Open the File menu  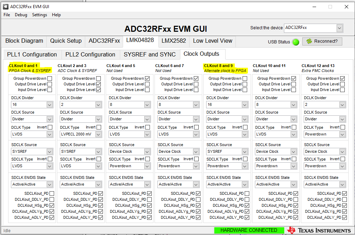pyautogui.click(x=7, y=15)
